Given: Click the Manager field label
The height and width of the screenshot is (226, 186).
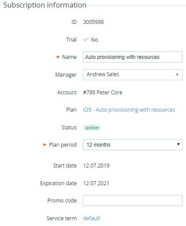Looking at the screenshot, I should pos(66,75).
